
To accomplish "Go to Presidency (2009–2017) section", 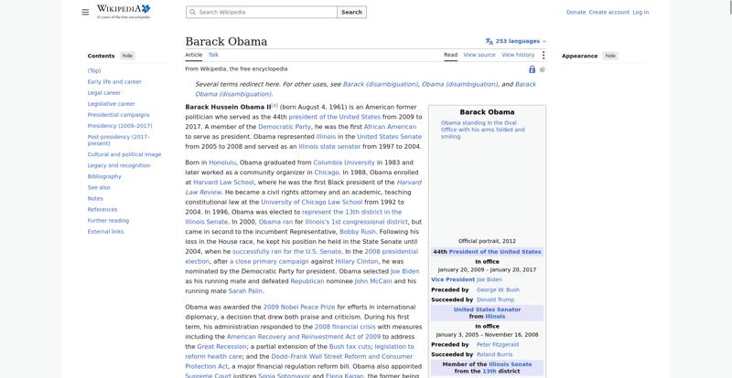I will pos(120,126).
